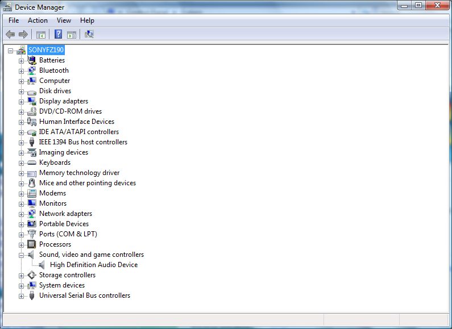The width and height of the screenshot is (452, 329).
Task: Click the Device Manager title bar icon
Action: point(8,7)
